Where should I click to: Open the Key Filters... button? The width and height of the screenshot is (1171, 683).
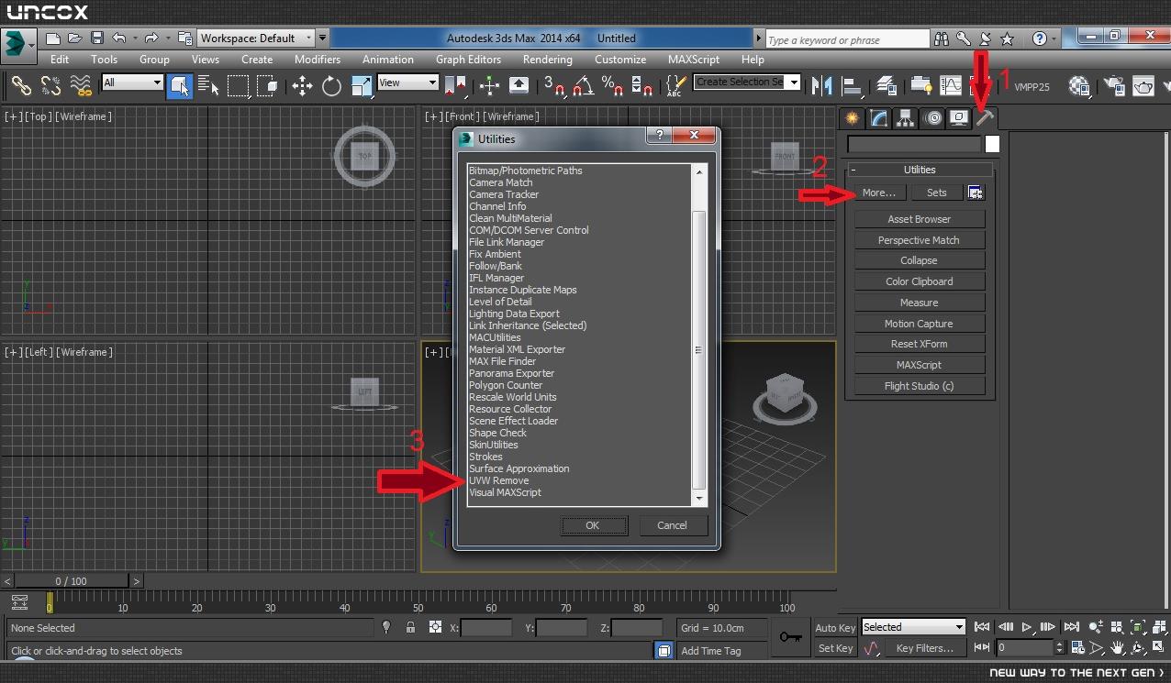click(924, 648)
